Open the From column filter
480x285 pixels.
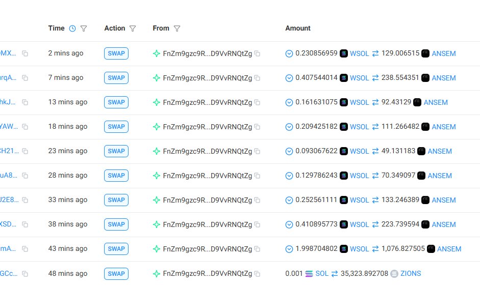177,28
